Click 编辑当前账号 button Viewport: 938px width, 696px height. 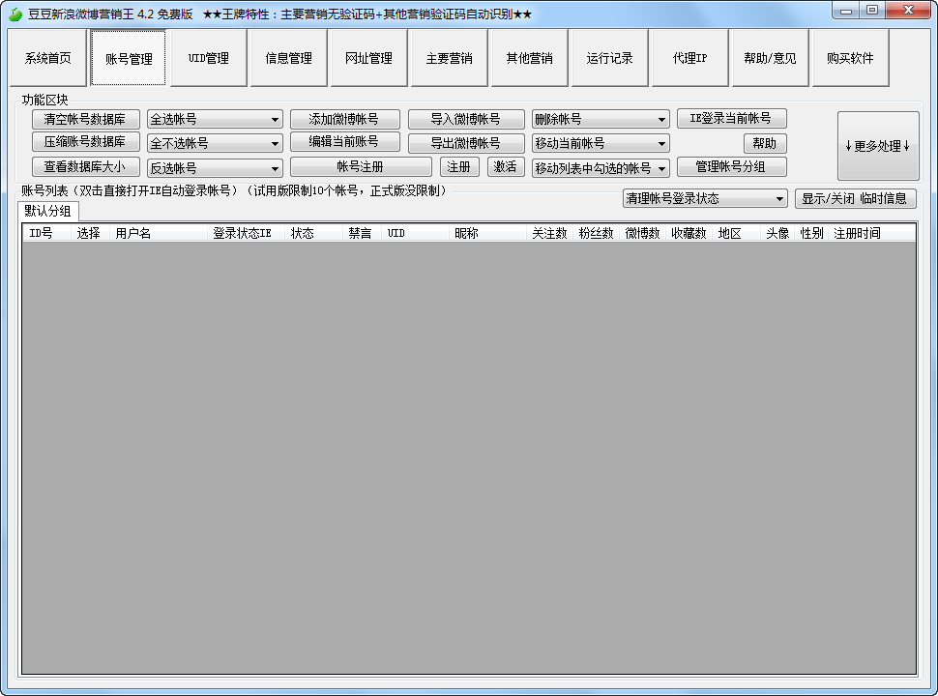point(344,142)
